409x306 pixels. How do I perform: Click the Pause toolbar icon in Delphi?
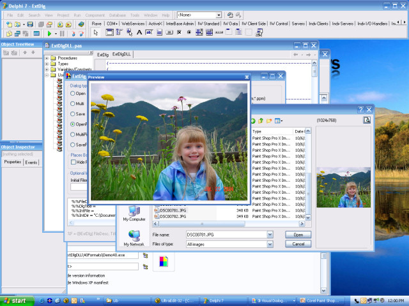(62, 33)
